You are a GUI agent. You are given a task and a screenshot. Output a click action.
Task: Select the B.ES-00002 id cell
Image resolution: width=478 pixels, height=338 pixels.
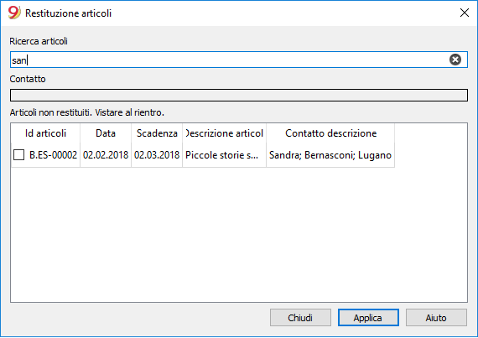tap(53, 155)
